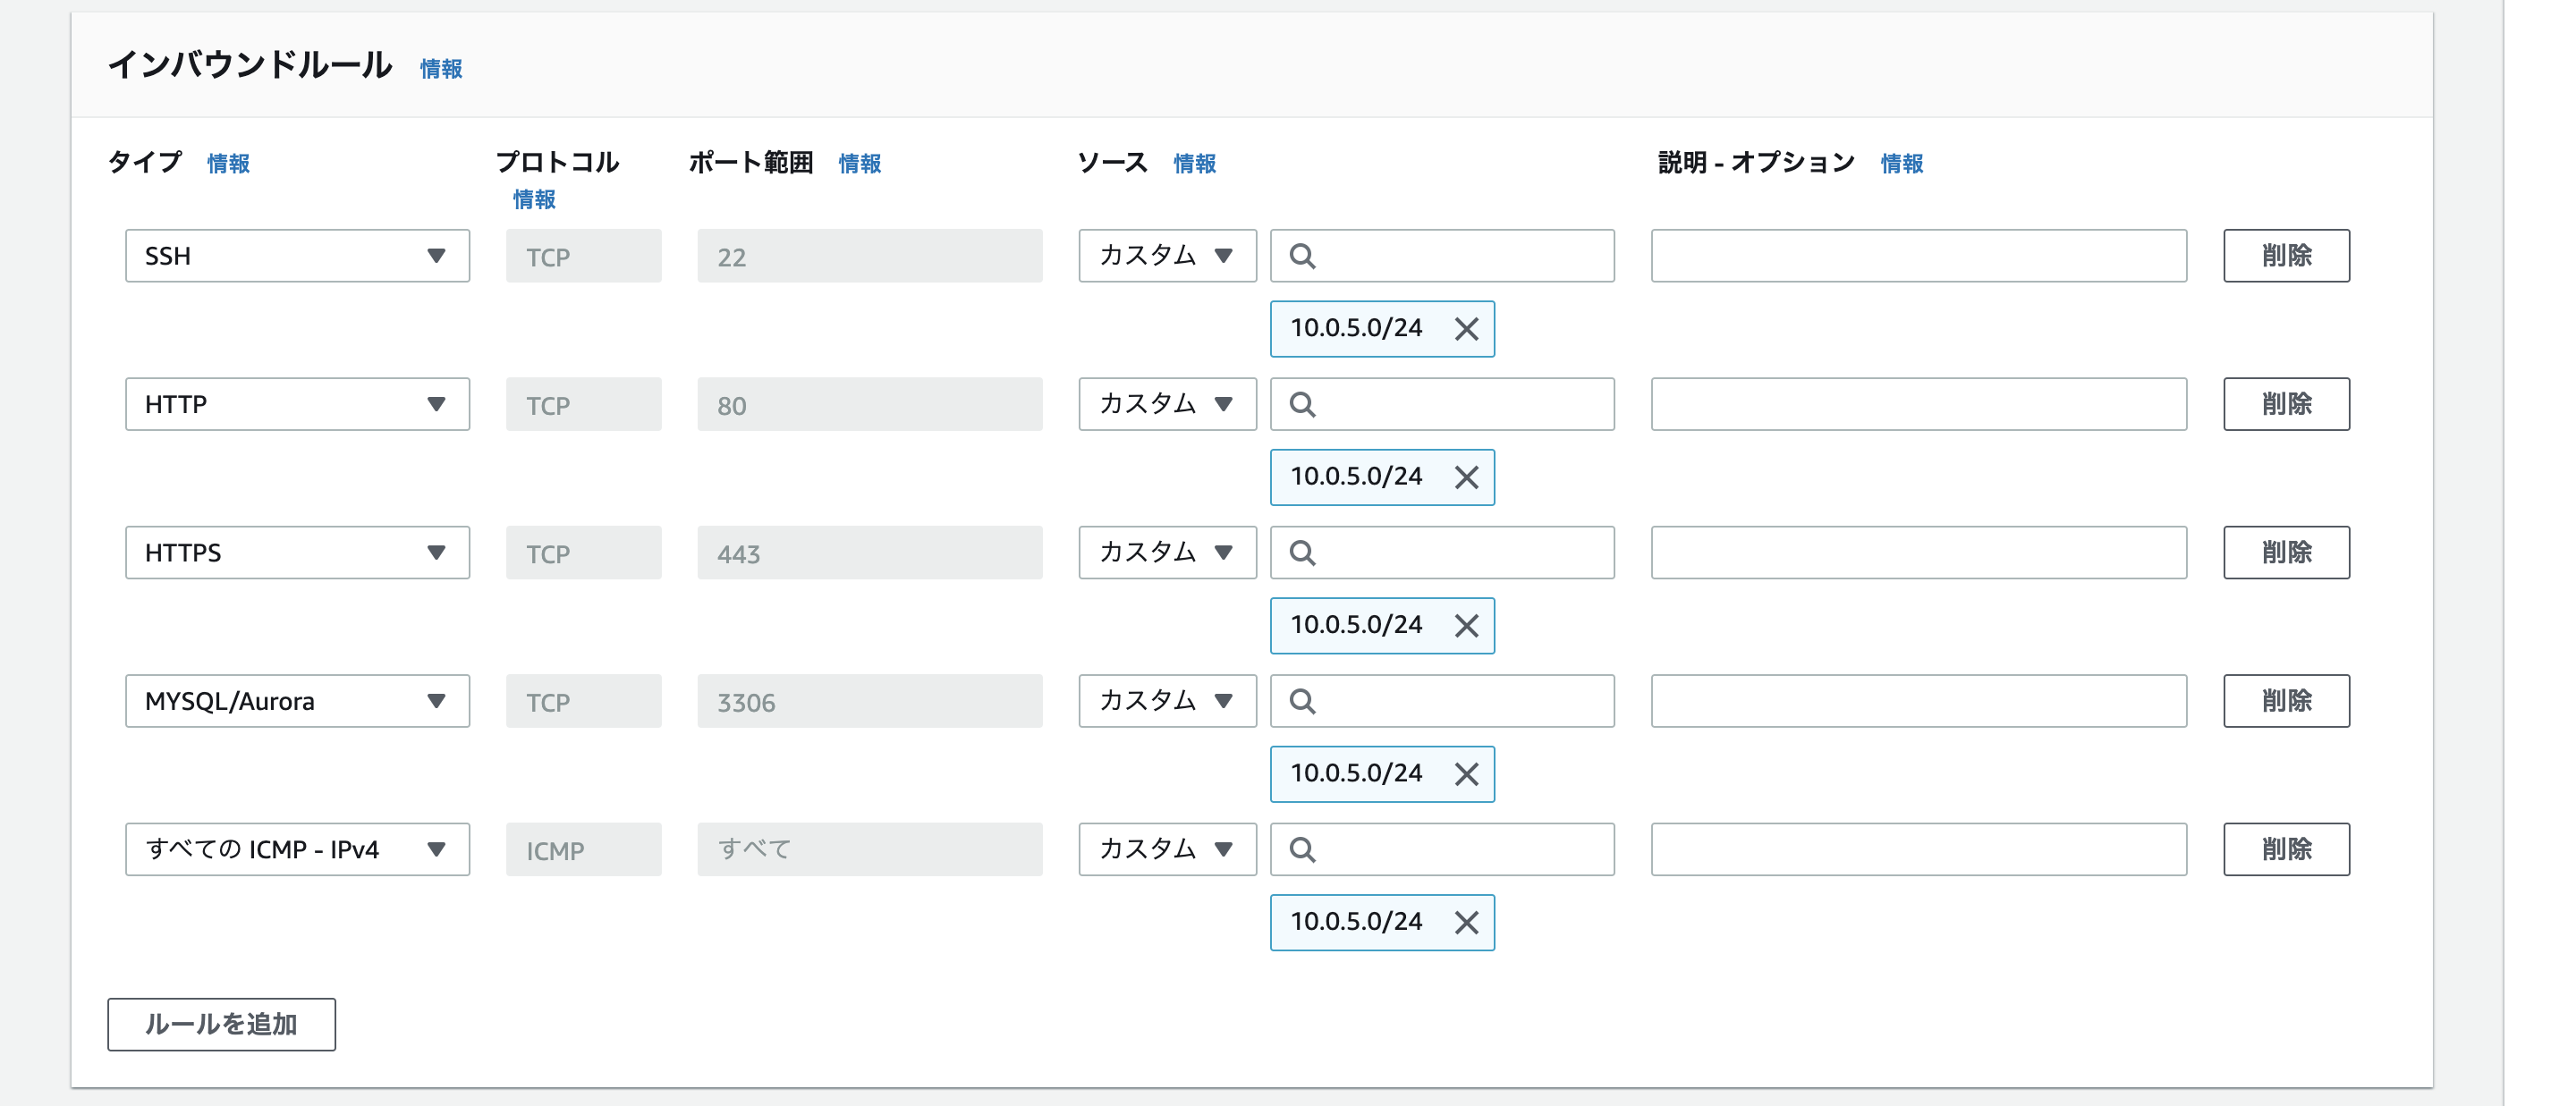
Task: Open the MYSQL/Aurora type dropdown
Action: pyautogui.click(x=297, y=701)
